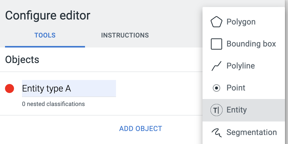This screenshot has height=144, width=288.
Task: Open the INSTRUCTIONS tab
Action: tap(125, 35)
